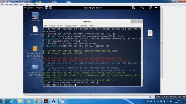Image resolution: width=186 pixels, height=104 pixels.
Task: Open VirtualBox View menu
Action: coord(16,4)
